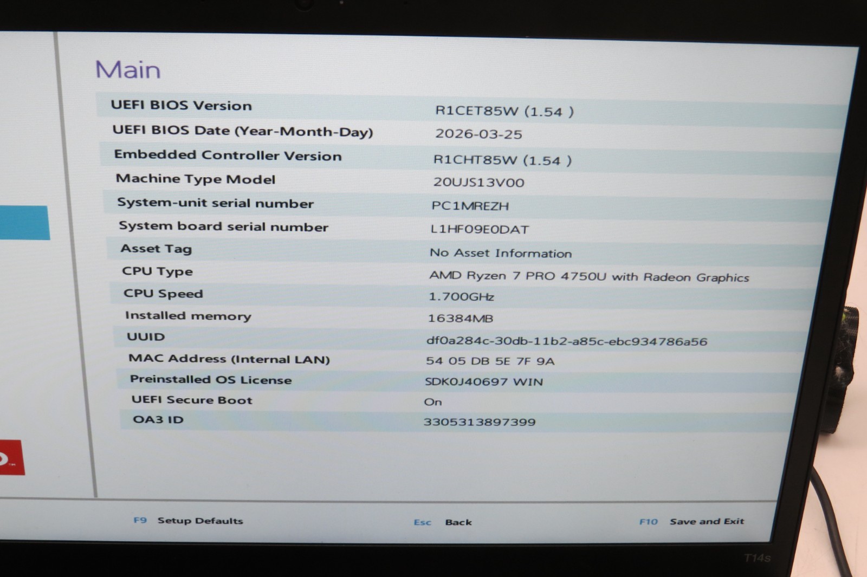
Task: Select the Asset Tag label
Action: tap(156, 249)
